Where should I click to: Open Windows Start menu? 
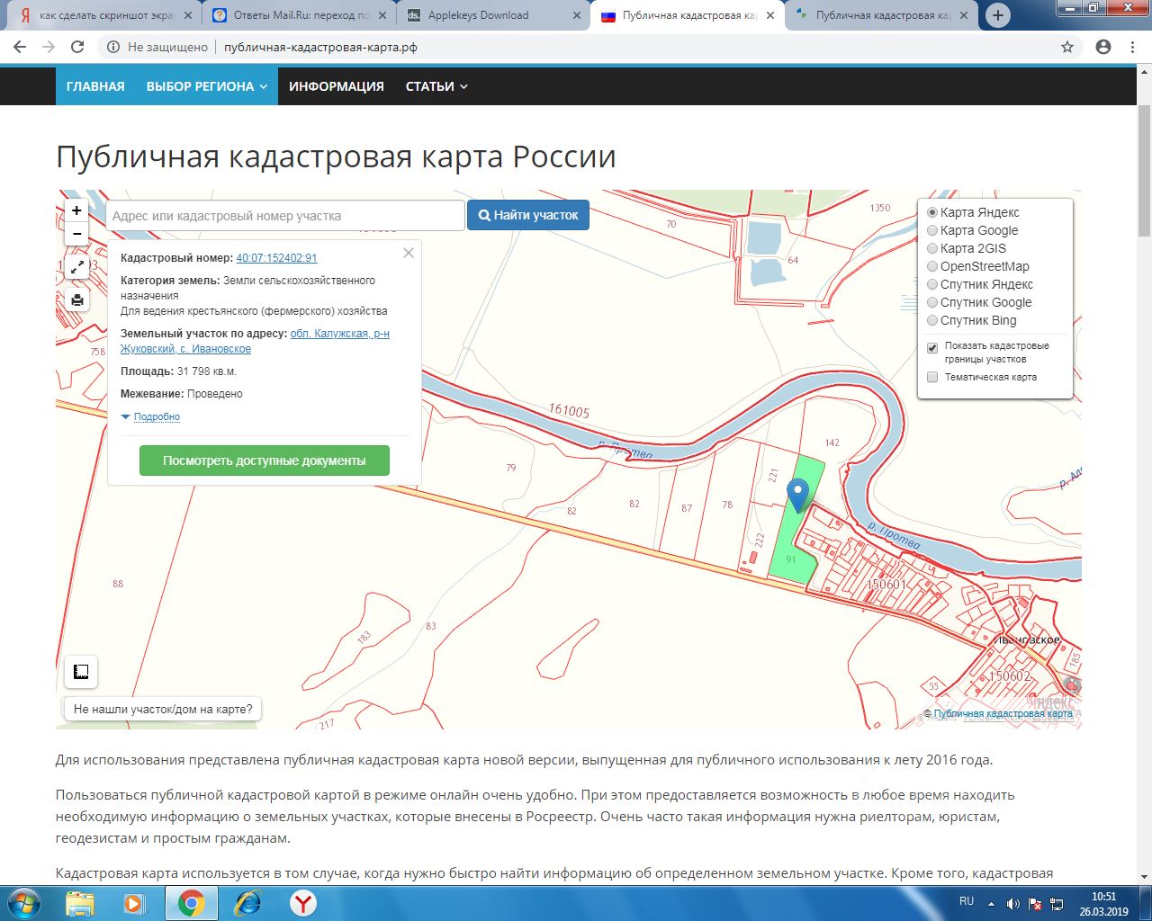[x=24, y=903]
